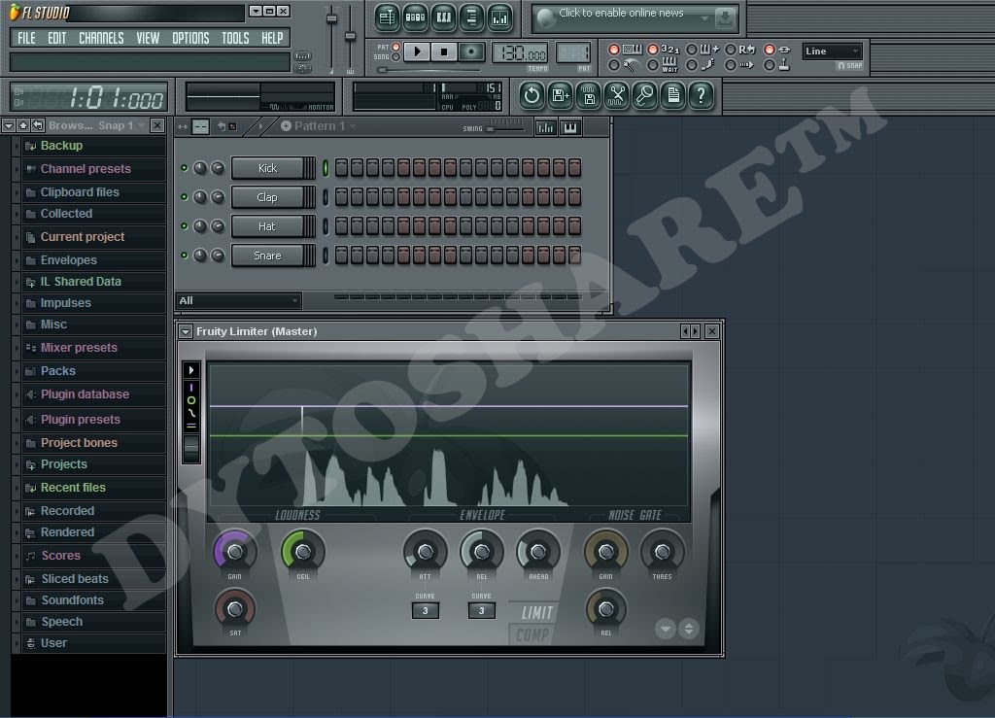This screenshot has height=718, width=995.
Task: Open the EDIT menu
Action: [x=57, y=38]
